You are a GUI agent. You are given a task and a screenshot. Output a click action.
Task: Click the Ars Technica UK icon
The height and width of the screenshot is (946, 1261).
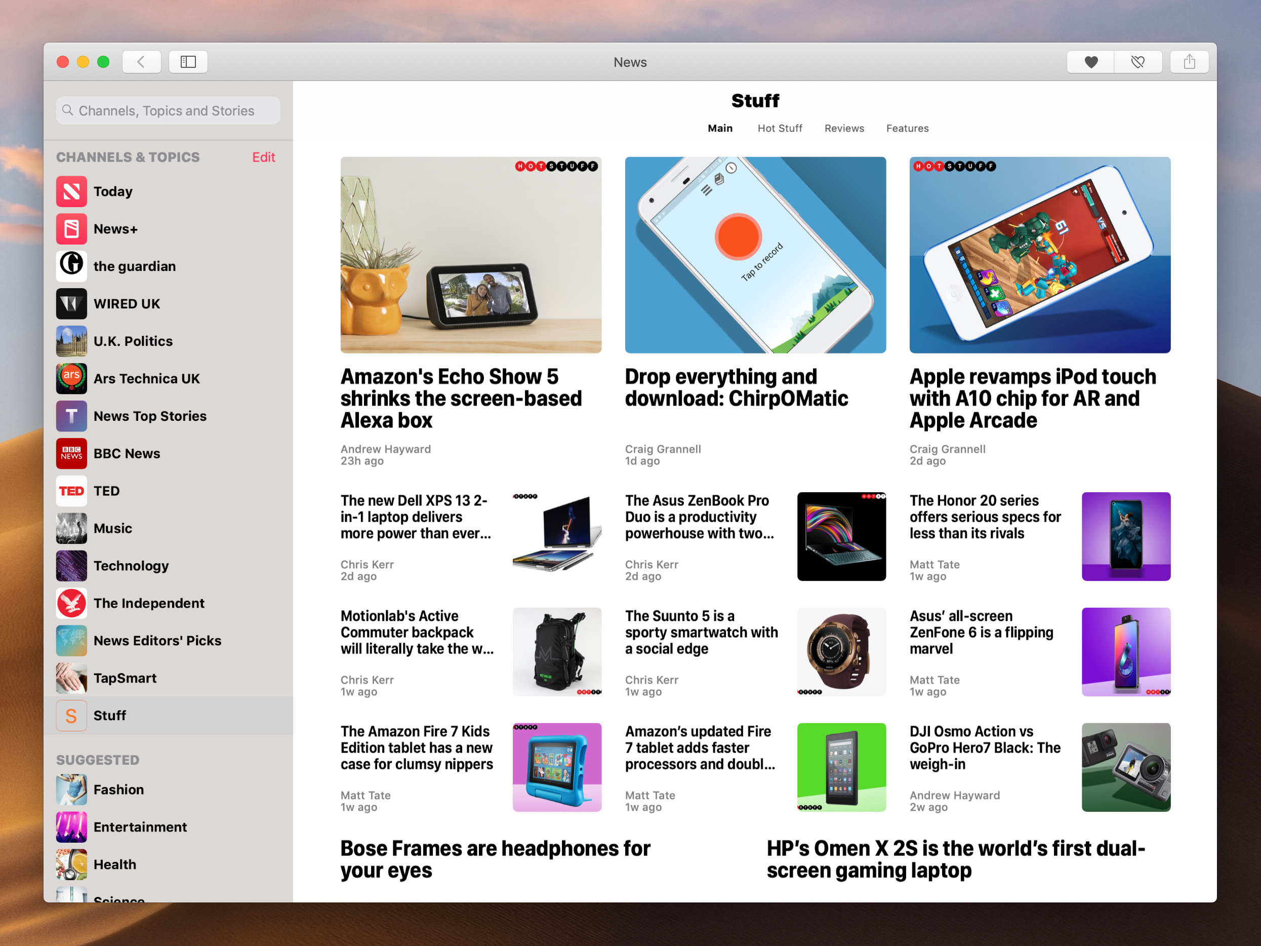coord(71,379)
